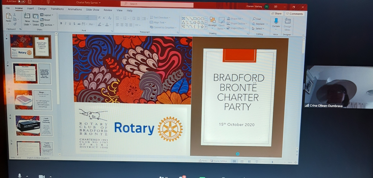Increase list indent level icon

click(x=138, y=19)
